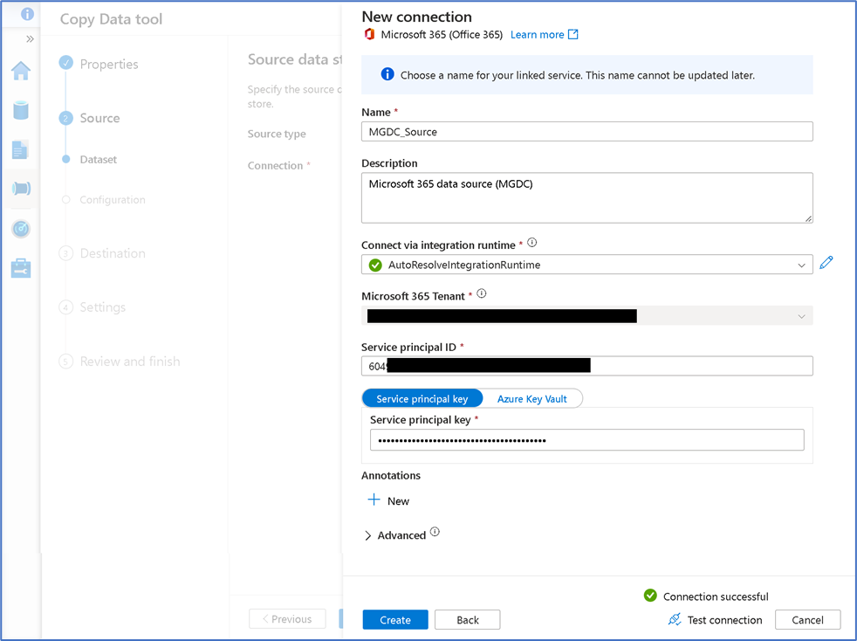Viewport: 857px width, 641px height.
Task: Click info icon beside Advanced
Action: (435, 532)
